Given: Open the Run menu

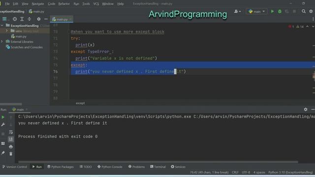Looking at the screenshot, I should point(76,3).
